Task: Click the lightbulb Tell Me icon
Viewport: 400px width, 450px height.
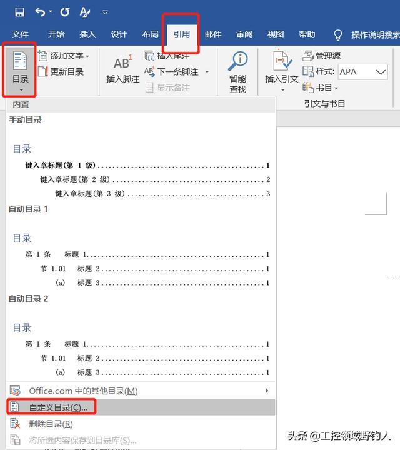Action: click(x=338, y=35)
